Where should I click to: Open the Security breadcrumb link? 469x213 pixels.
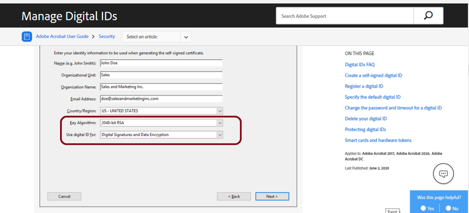[107, 37]
